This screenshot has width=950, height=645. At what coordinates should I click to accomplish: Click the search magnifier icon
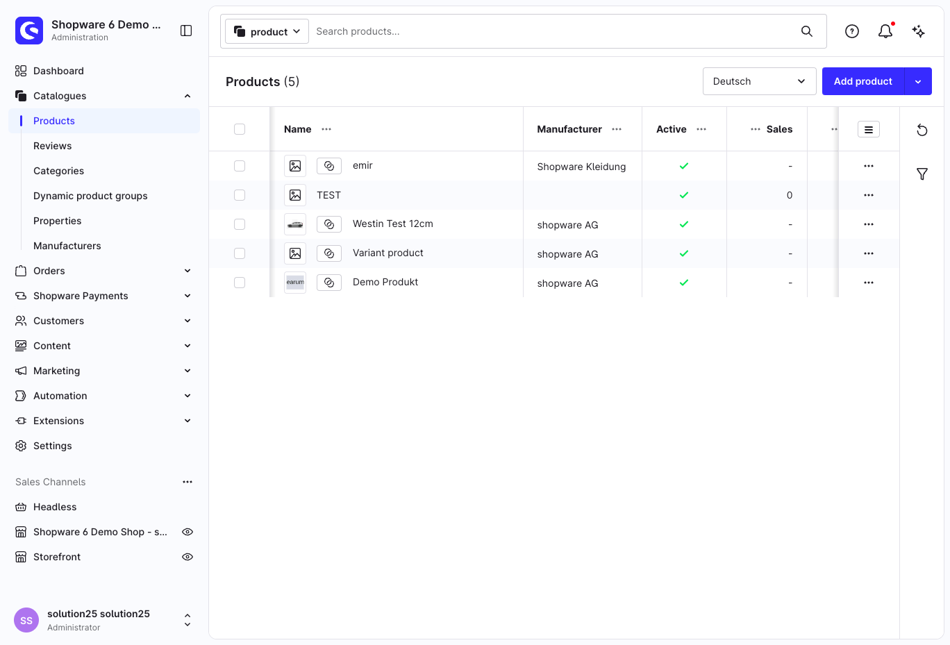[807, 31]
